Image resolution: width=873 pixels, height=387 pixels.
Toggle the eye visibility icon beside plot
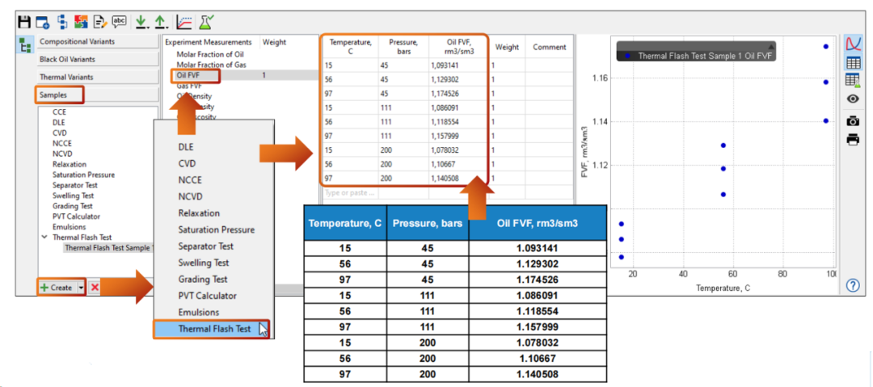(x=852, y=99)
